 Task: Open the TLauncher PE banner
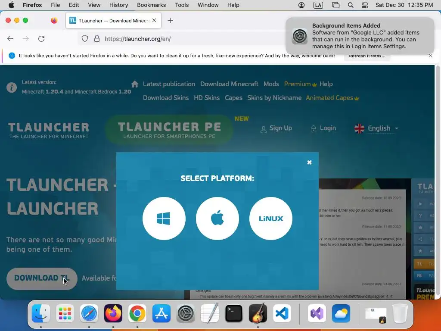click(169, 130)
